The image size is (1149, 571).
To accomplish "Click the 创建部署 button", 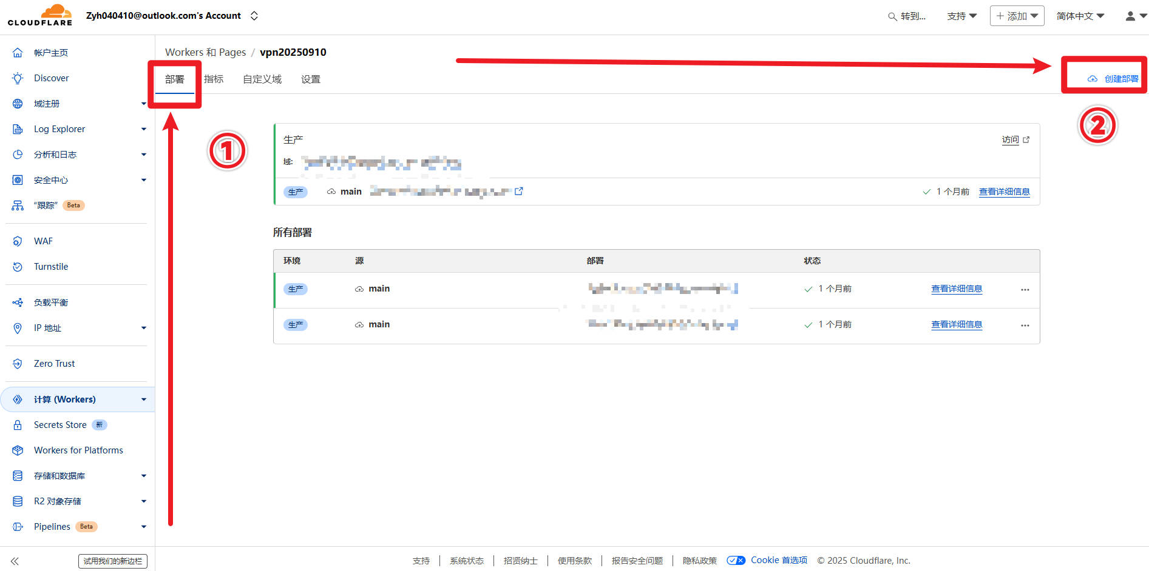I will 1113,79.
